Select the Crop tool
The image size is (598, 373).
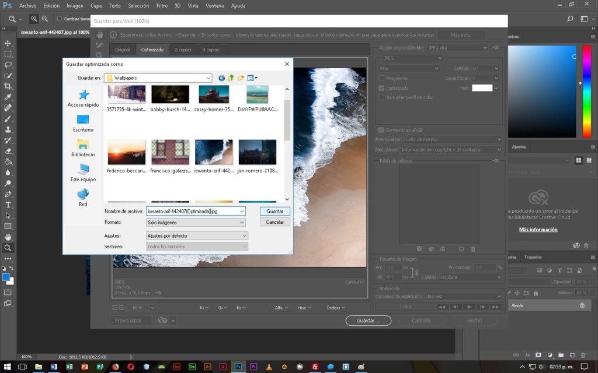(8, 86)
